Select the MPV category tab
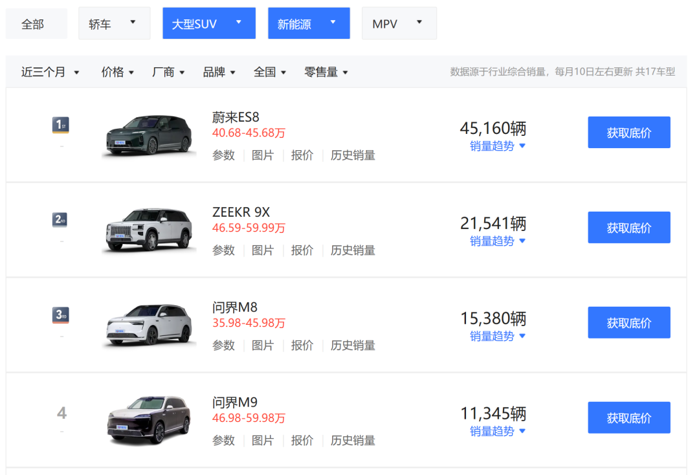Viewport: 699px width, 475px height. [399, 23]
